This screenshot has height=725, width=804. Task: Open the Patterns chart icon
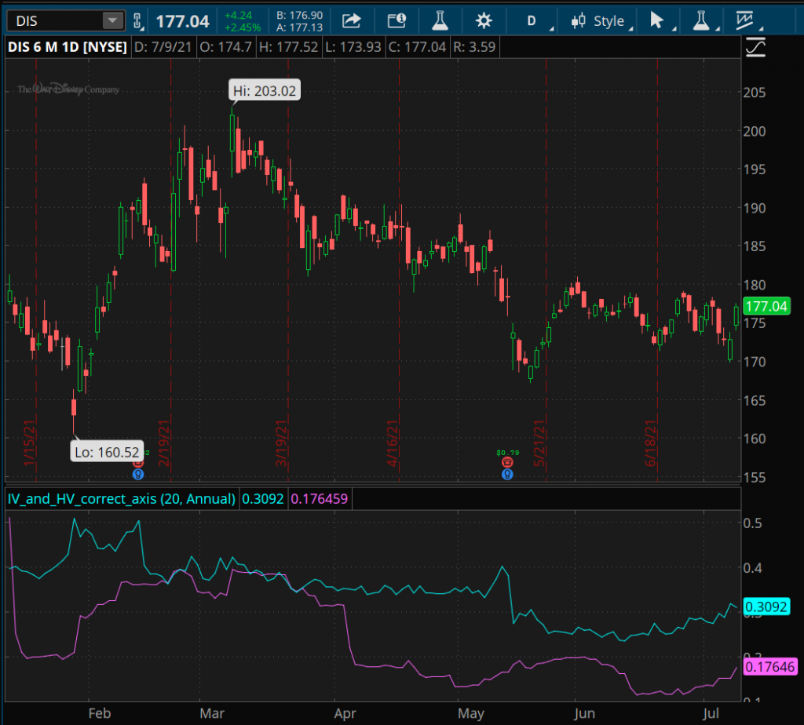745,21
